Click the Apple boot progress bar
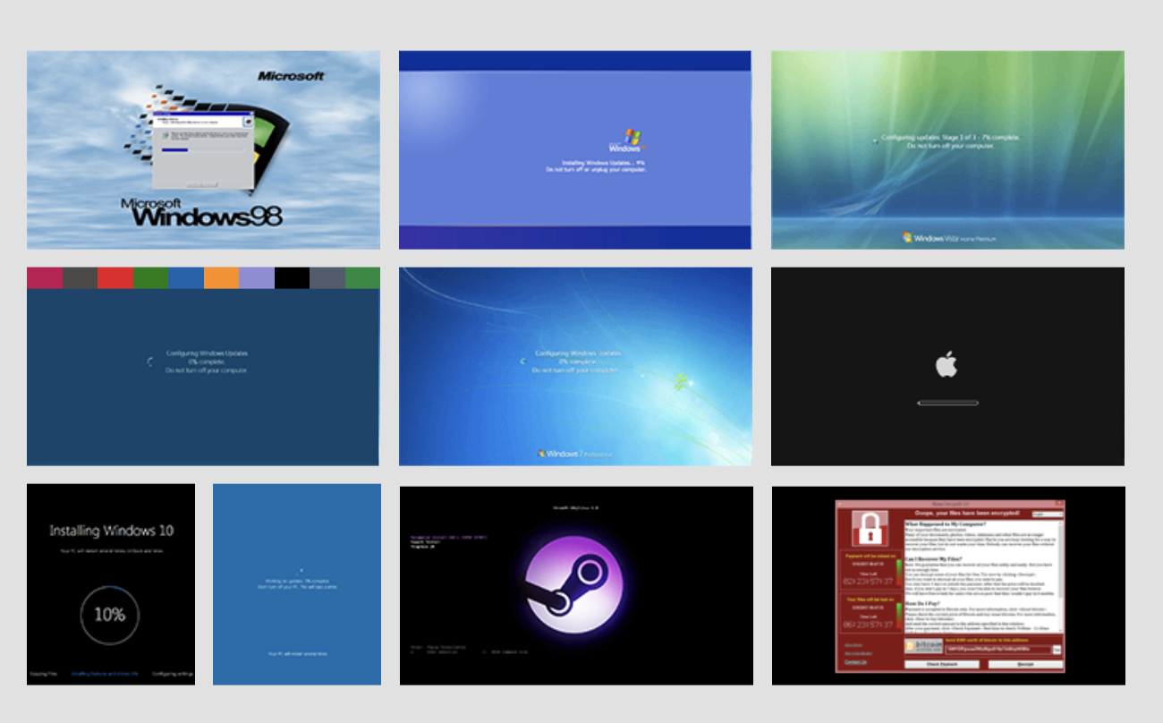The height and width of the screenshot is (723, 1163). (x=947, y=403)
